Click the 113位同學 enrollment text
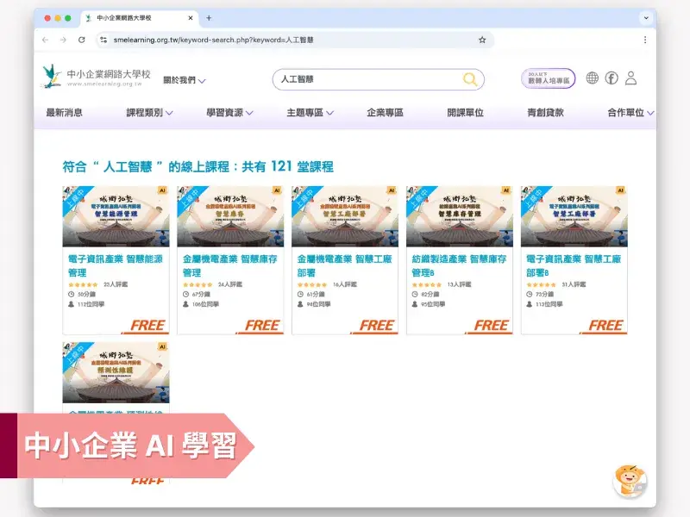 pyautogui.click(x=549, y=304)
